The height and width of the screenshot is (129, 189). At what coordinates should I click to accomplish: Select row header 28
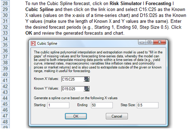pos(5,3)
